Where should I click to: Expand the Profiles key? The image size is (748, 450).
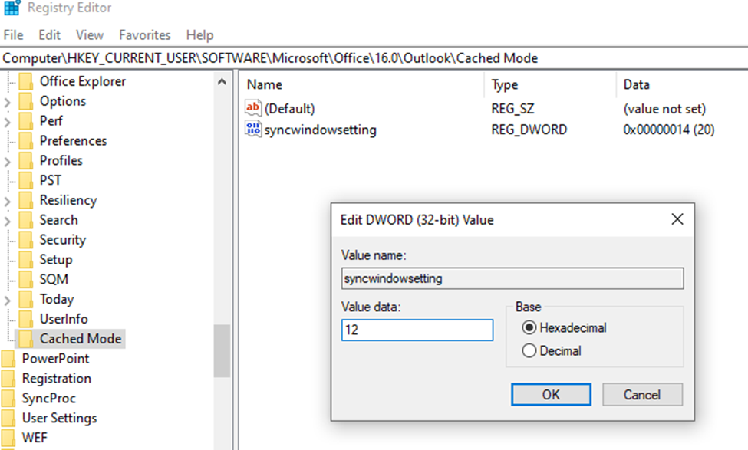[7, 162]
